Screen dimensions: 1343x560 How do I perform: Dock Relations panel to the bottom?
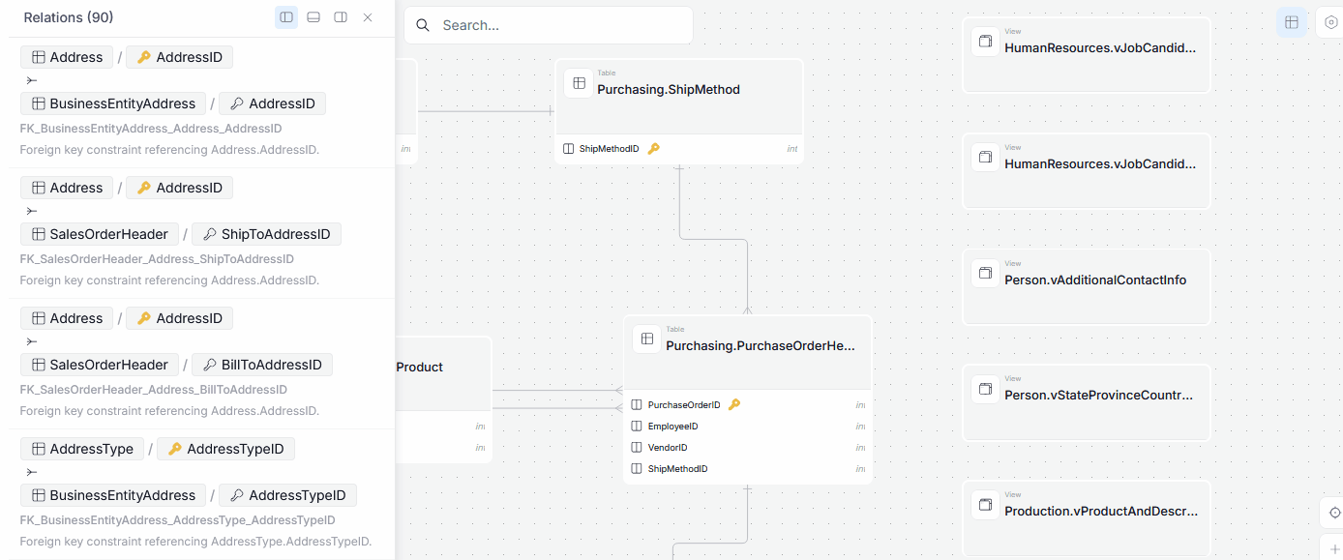coord(313,17)
